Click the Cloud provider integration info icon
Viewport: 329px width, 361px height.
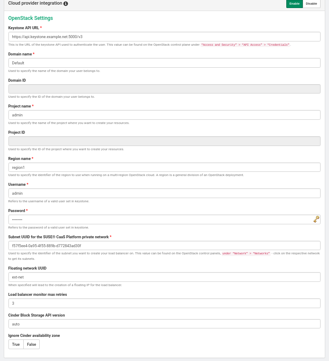coord(66,3)
